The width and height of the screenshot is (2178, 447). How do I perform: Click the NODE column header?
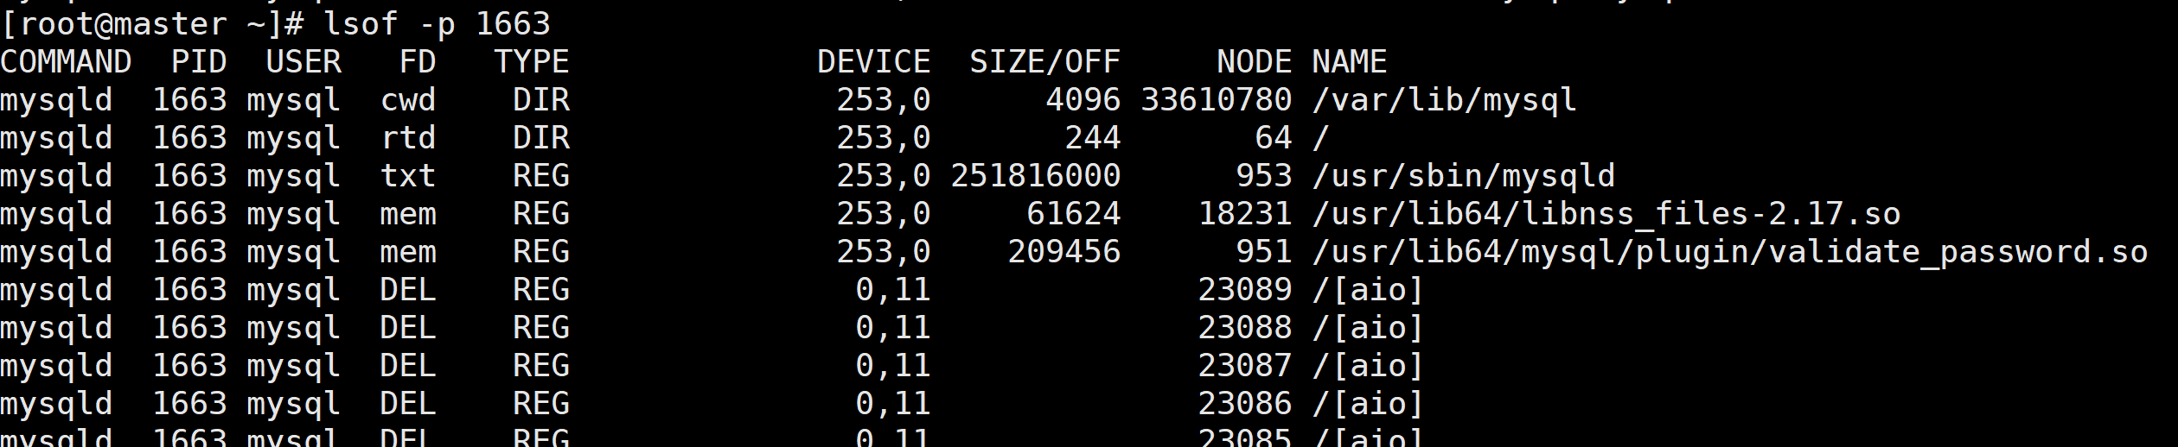coord(1254,62)
